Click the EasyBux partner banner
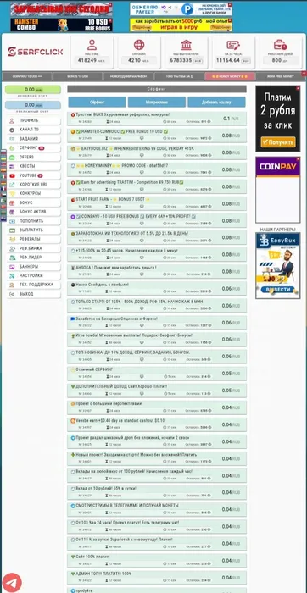Viewport: 307px width, 593px height. [278, 265]
